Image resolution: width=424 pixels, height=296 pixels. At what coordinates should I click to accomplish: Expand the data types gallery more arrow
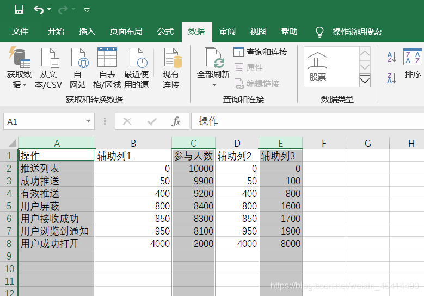point(365,81)
